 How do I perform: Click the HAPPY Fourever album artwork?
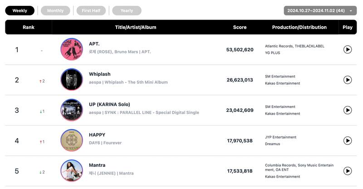click(72, 141)
